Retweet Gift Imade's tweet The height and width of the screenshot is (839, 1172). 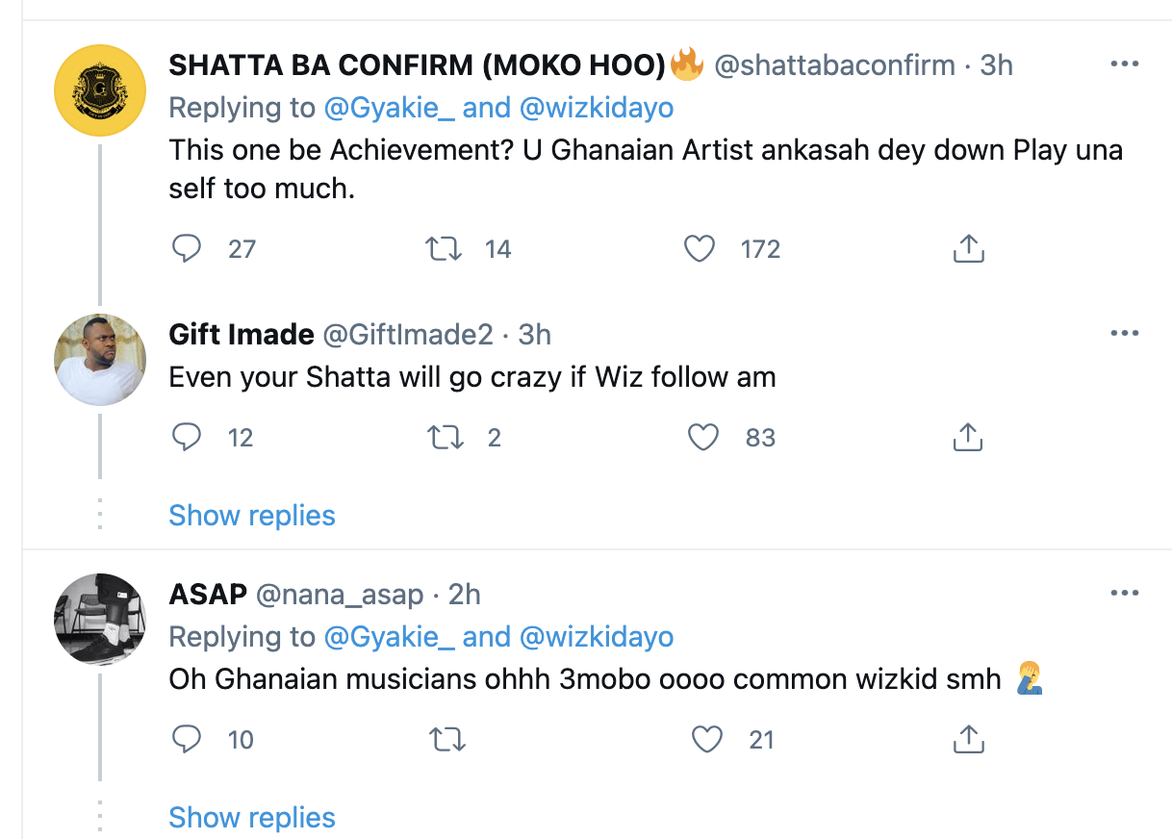click(x=446, y=438)
